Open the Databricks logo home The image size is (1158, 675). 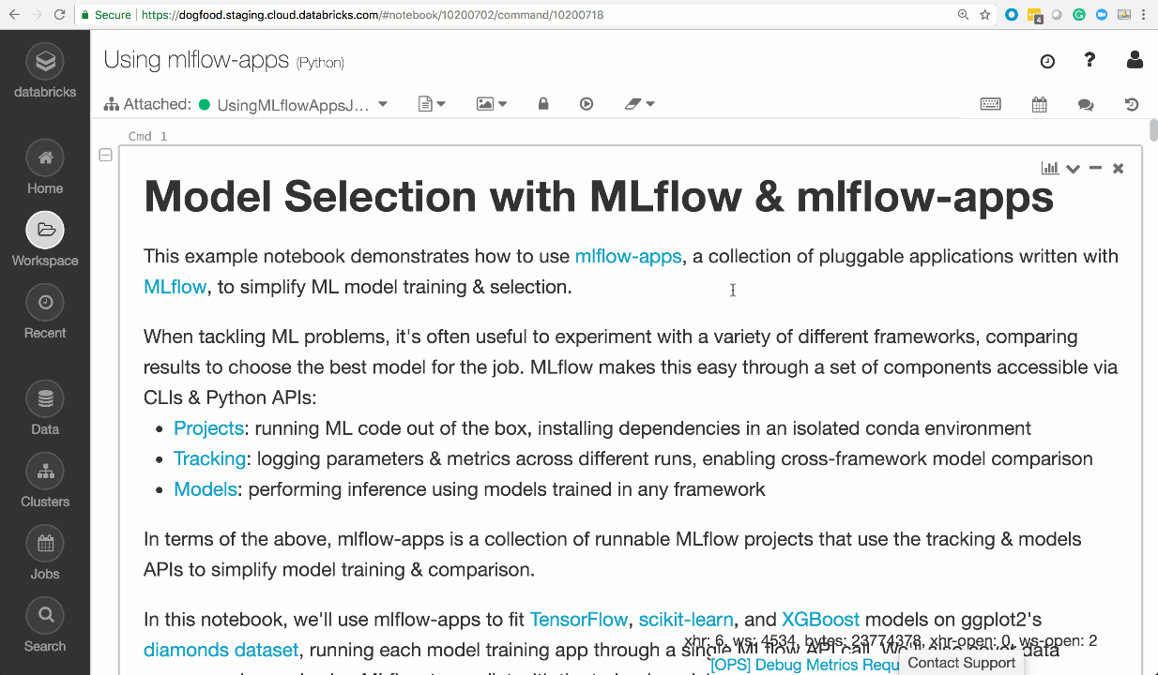45,71
